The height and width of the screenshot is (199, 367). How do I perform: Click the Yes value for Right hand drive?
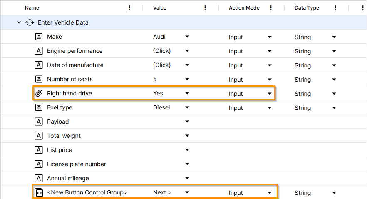pyautogui.click(x=158, y=93)
